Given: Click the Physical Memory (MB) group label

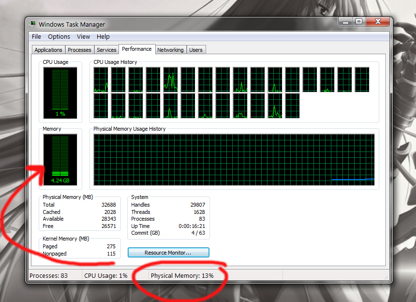Looking at the screenshot, I should tap(68, 197).
